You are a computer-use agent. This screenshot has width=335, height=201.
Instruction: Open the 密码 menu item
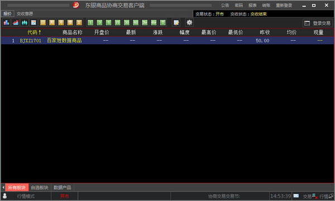tap(238, 6)
